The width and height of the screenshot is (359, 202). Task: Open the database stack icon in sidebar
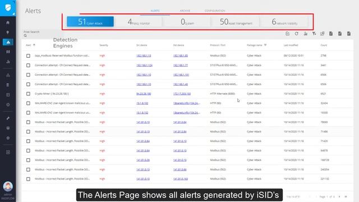coord(8,85)
